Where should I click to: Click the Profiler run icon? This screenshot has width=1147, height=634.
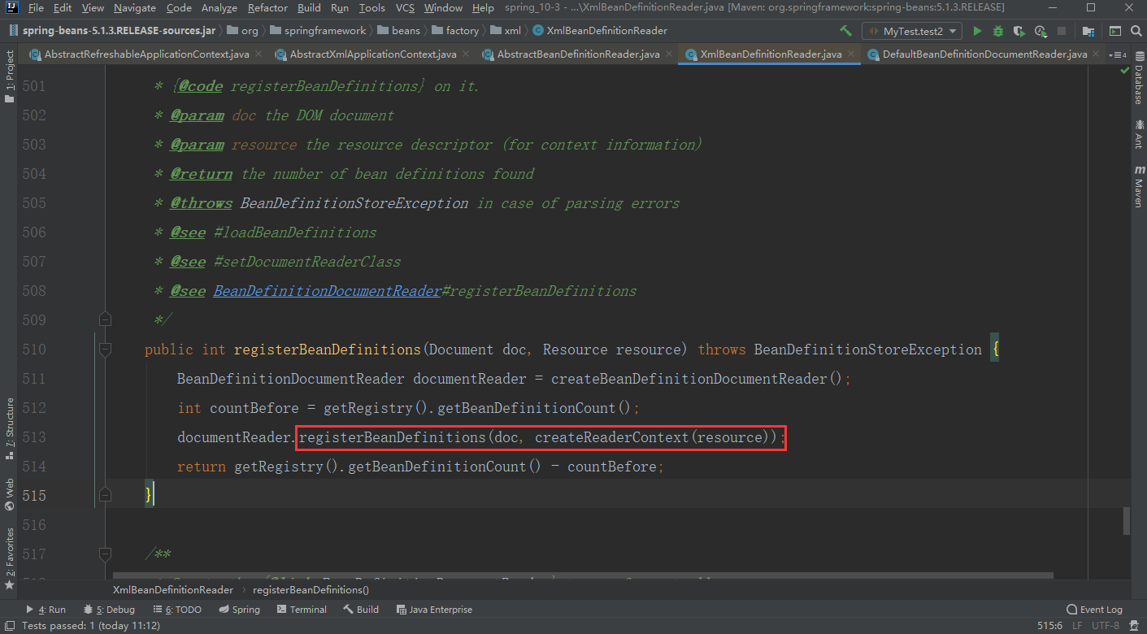point(1041,31)
